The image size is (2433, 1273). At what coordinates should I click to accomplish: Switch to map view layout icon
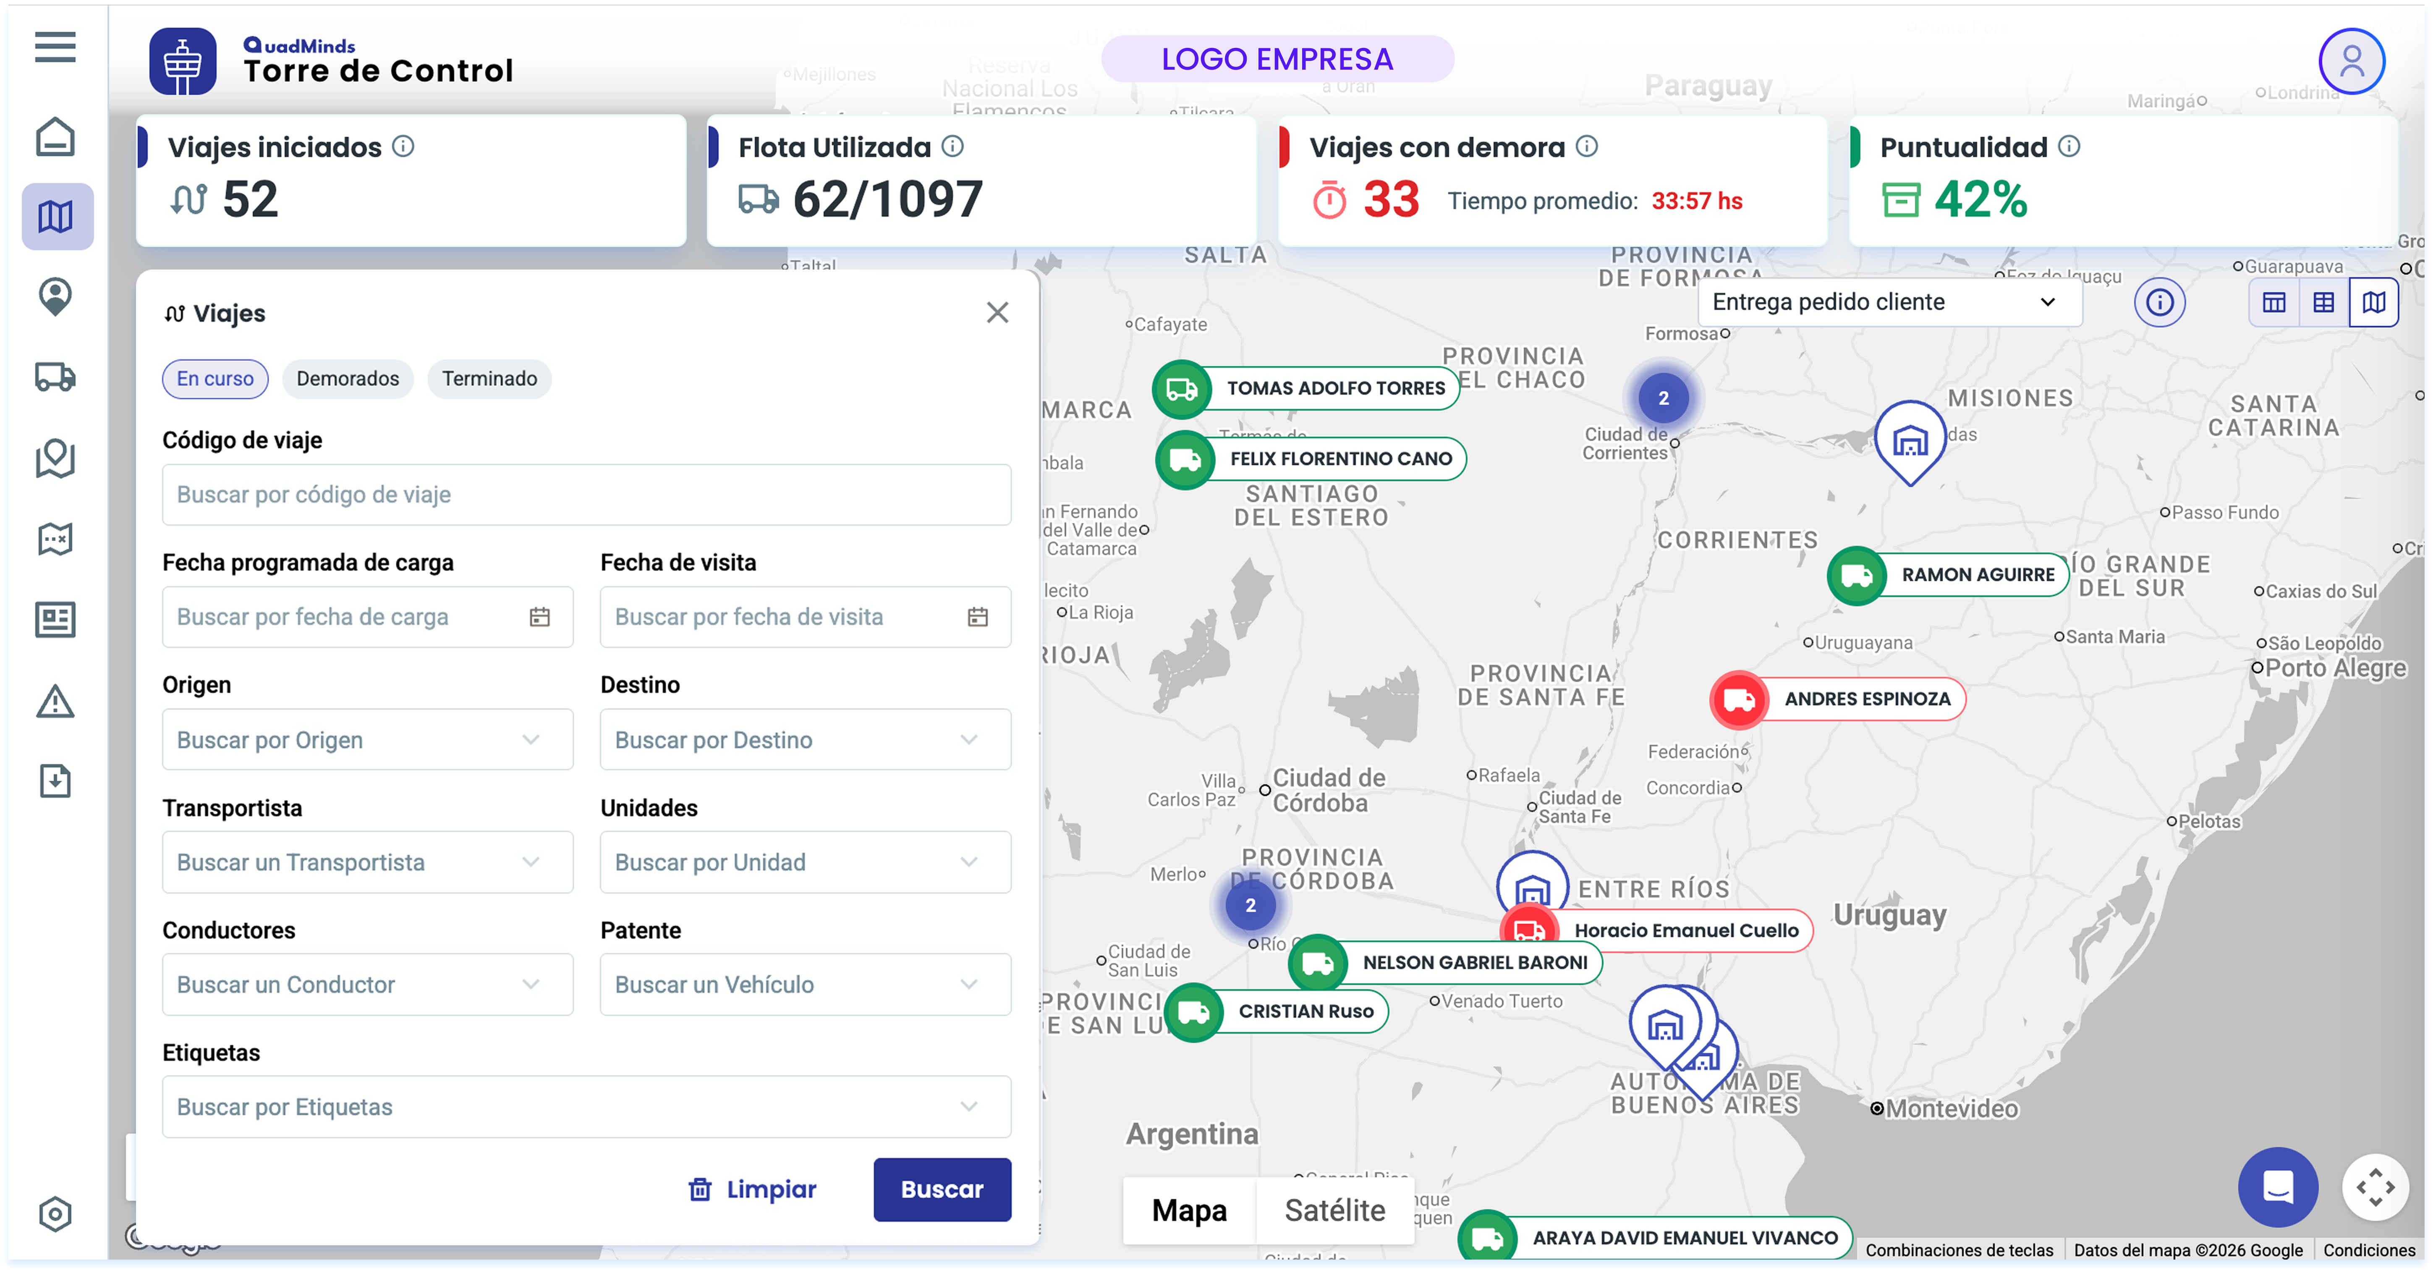tap(2373, 302)
